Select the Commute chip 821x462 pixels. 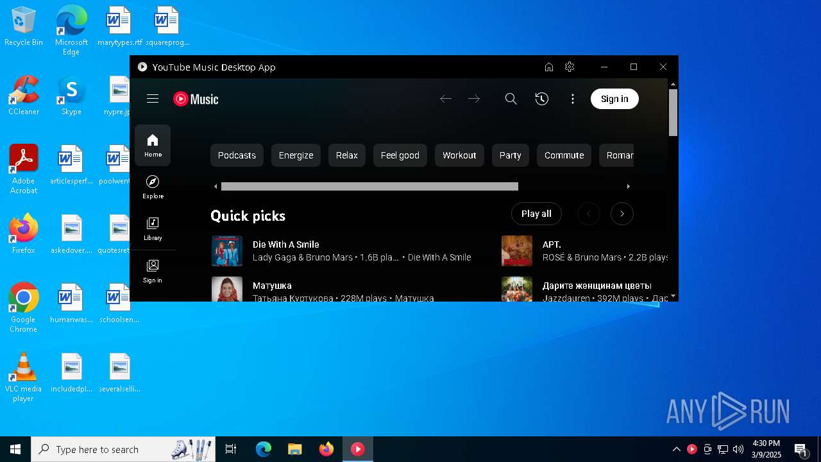click(564, 155)
